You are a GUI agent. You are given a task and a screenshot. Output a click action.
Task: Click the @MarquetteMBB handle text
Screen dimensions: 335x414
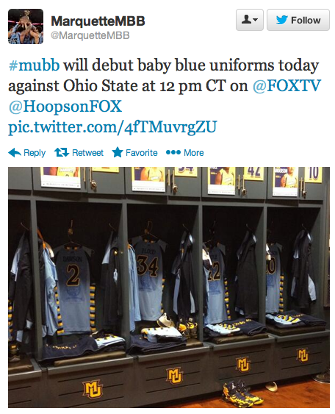pyautogui.click(x=90, y=35)
